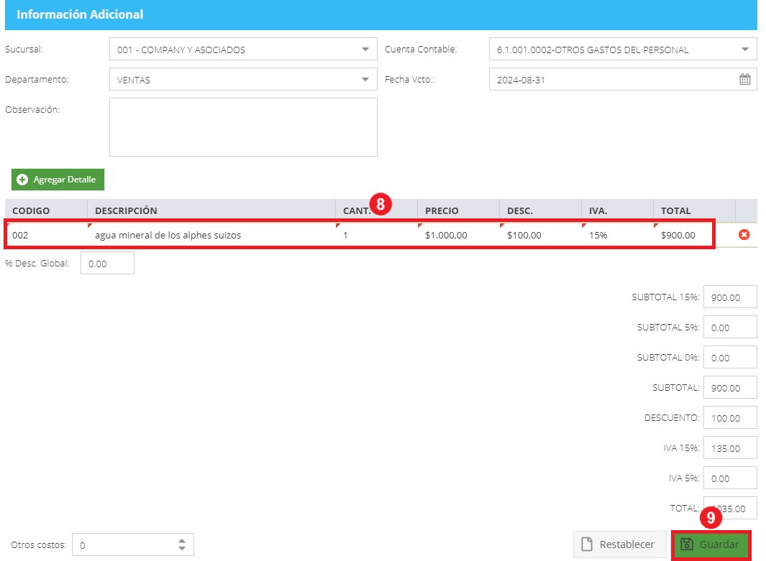Click the Guardar floppy disk icon
Viewport: 766px width, 561px height.
[687, 544]
